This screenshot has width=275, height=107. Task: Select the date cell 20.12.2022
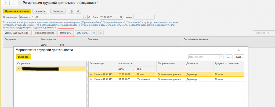(126, 74)
